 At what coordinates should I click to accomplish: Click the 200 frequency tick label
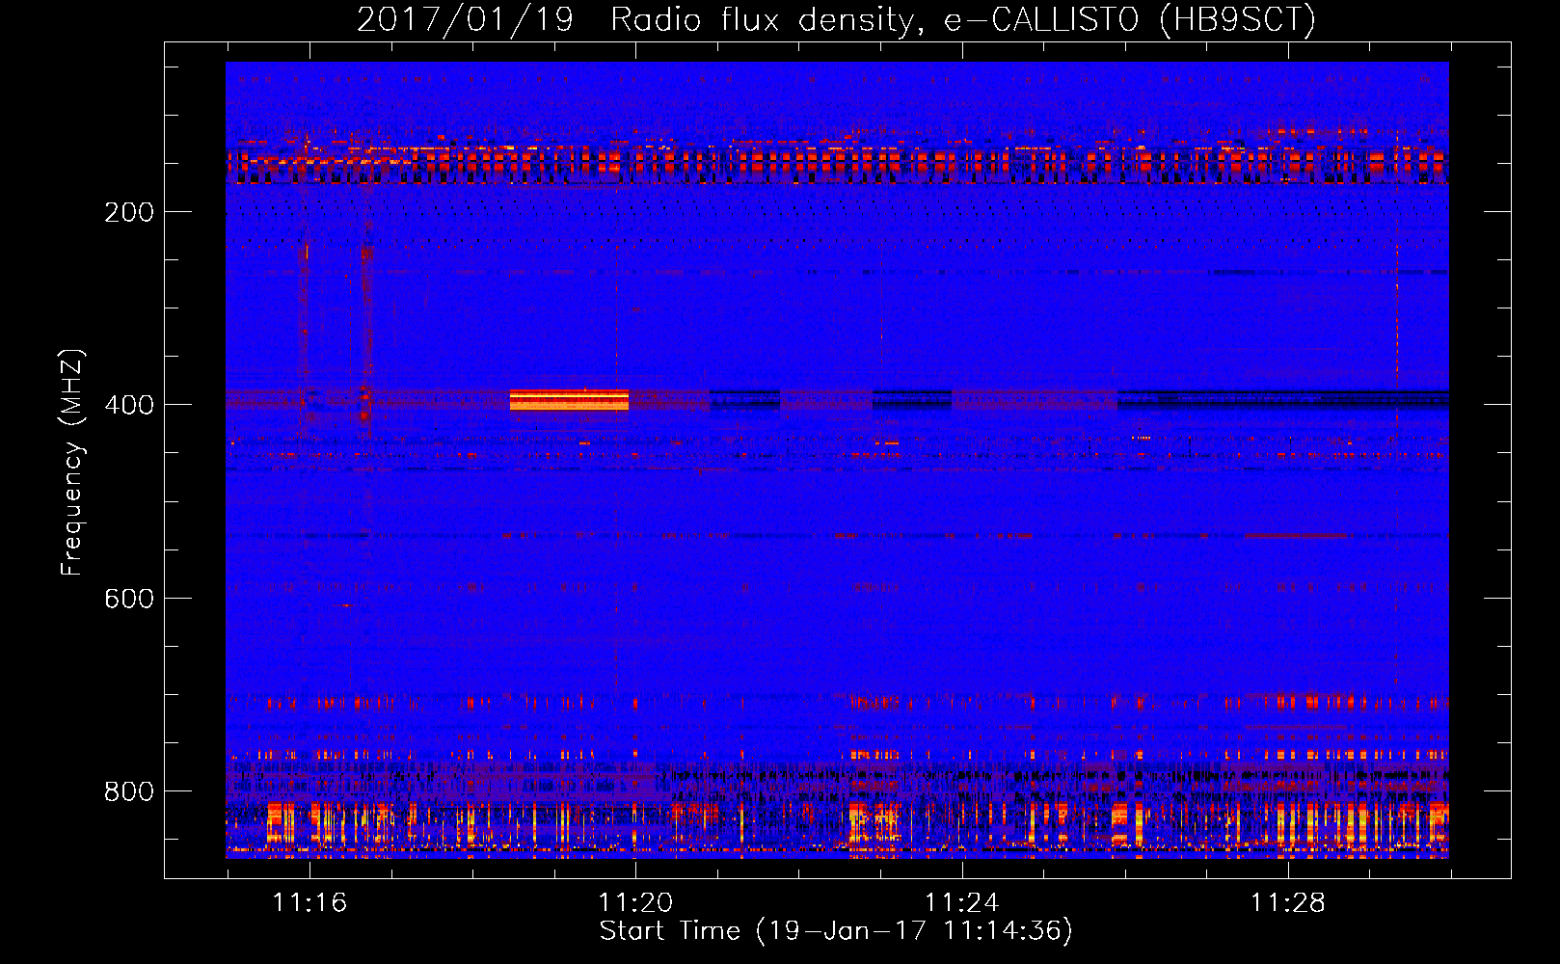pyautogui.click(x=129, y=212)
